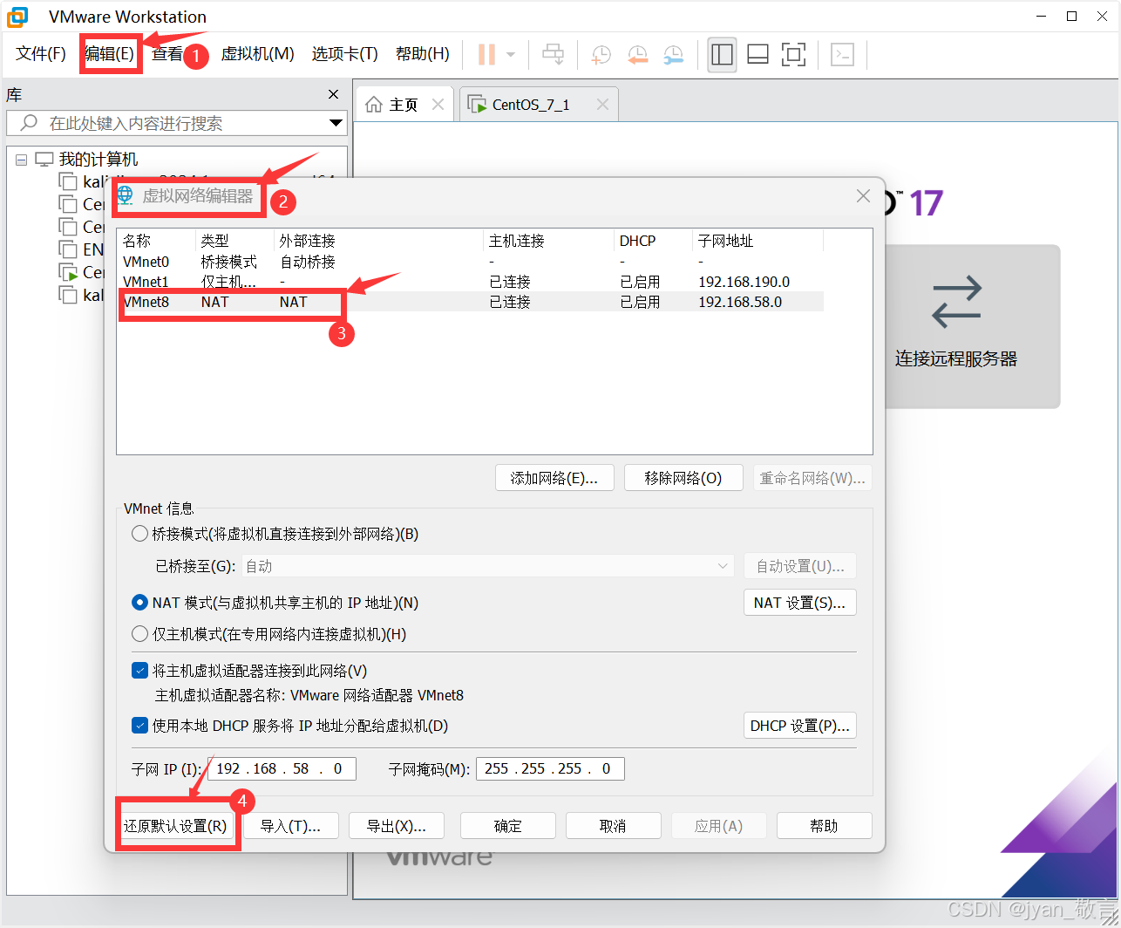
Task: Open the 虚拟机(M) menu
Action: [257, 54]
